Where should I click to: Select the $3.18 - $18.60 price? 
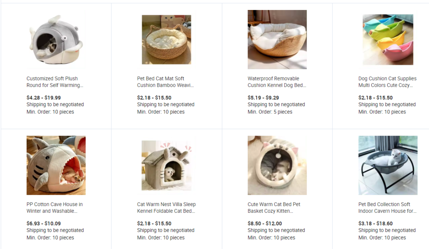(375, 223)
